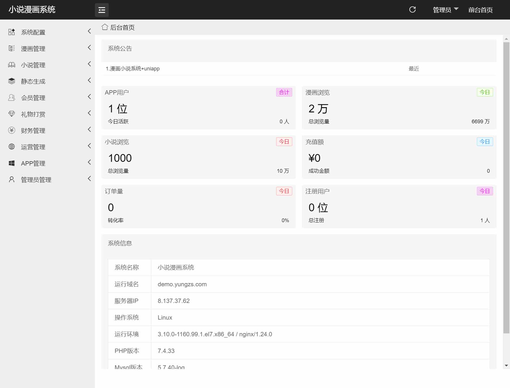Visit the 前台首页 front page link
510x388 pixels.
480,9
